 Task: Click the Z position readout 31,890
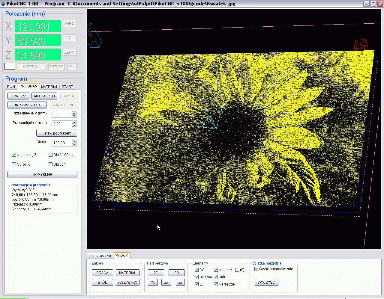tap(38, 55)
